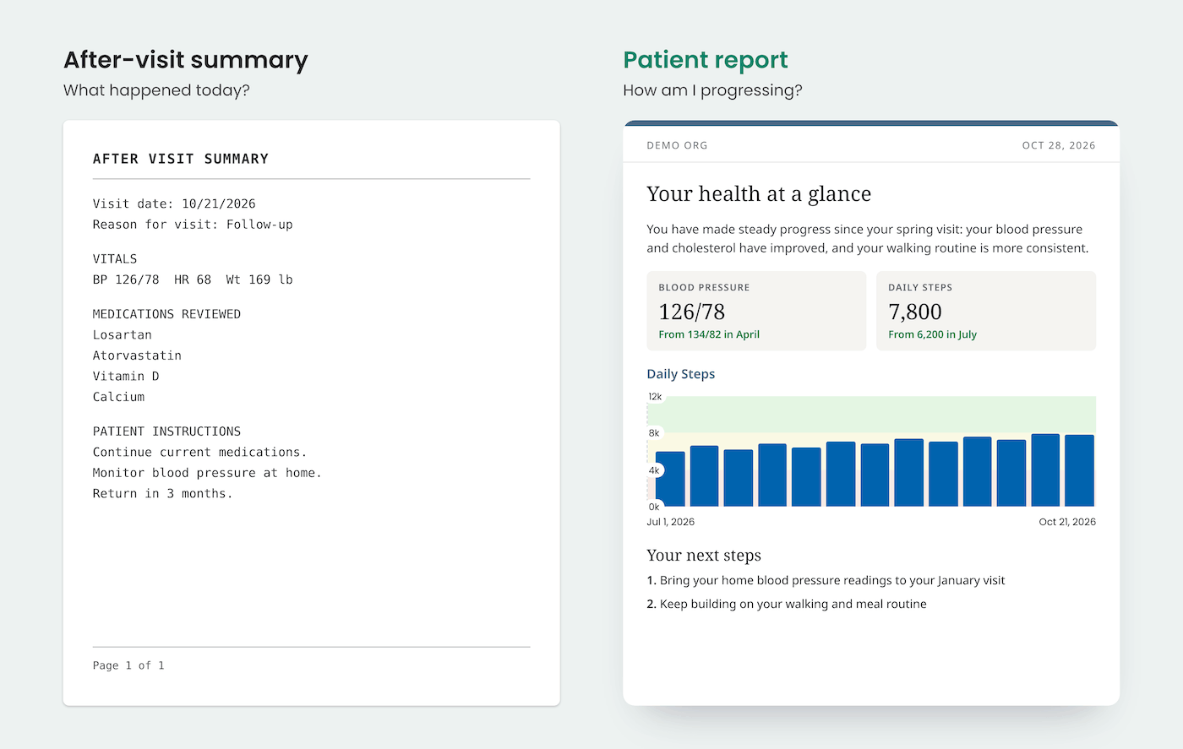
Task: Click the 'DEMO ORG' report header label
Action: click(x=677, y=145)
